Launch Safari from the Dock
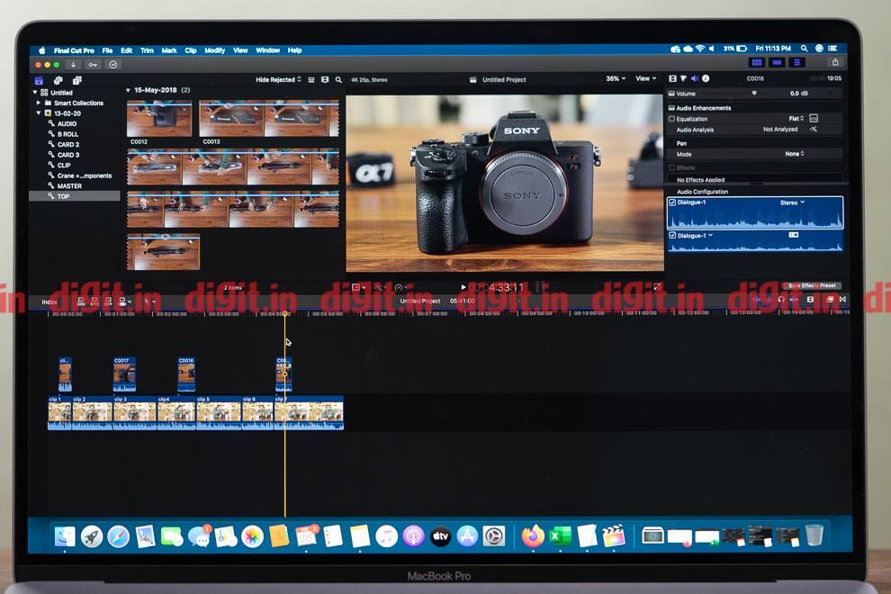Image resolution: width=891 pixels, height=594 pixels. (118, 536)
